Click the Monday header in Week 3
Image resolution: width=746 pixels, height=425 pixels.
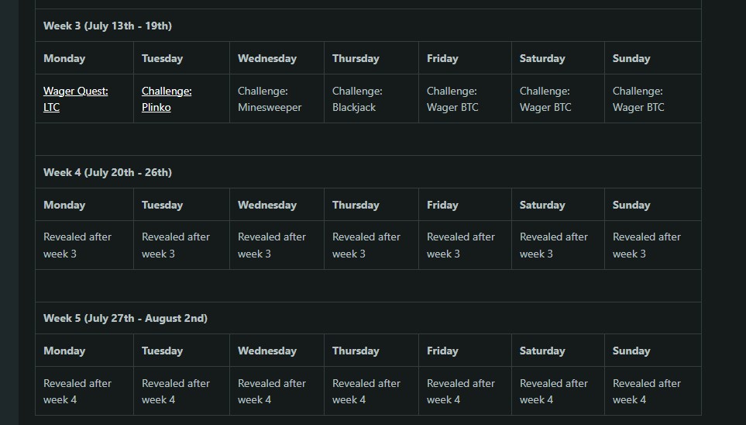click(x=64, y=59)
